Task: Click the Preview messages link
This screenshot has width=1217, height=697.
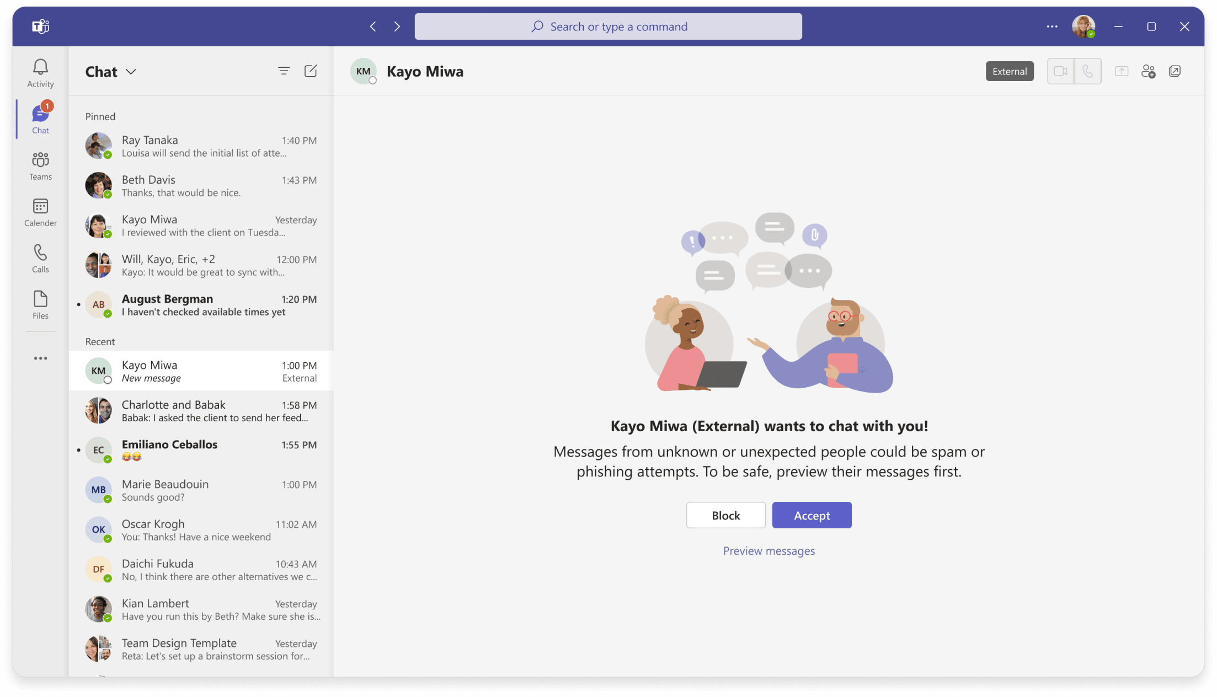Action: (768, 551)
